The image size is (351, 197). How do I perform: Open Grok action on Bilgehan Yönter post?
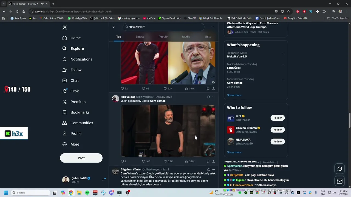(209, 170)
